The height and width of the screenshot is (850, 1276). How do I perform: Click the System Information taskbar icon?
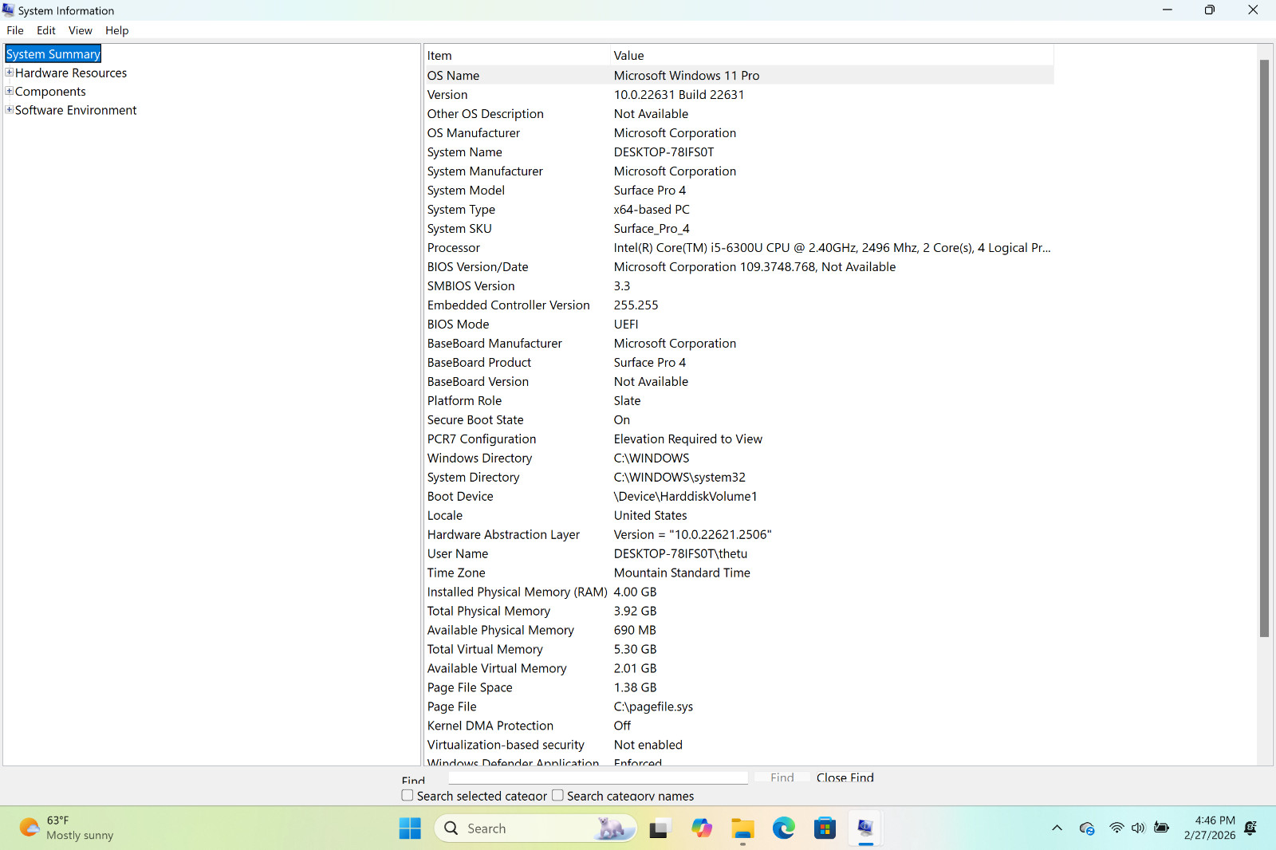866,828
